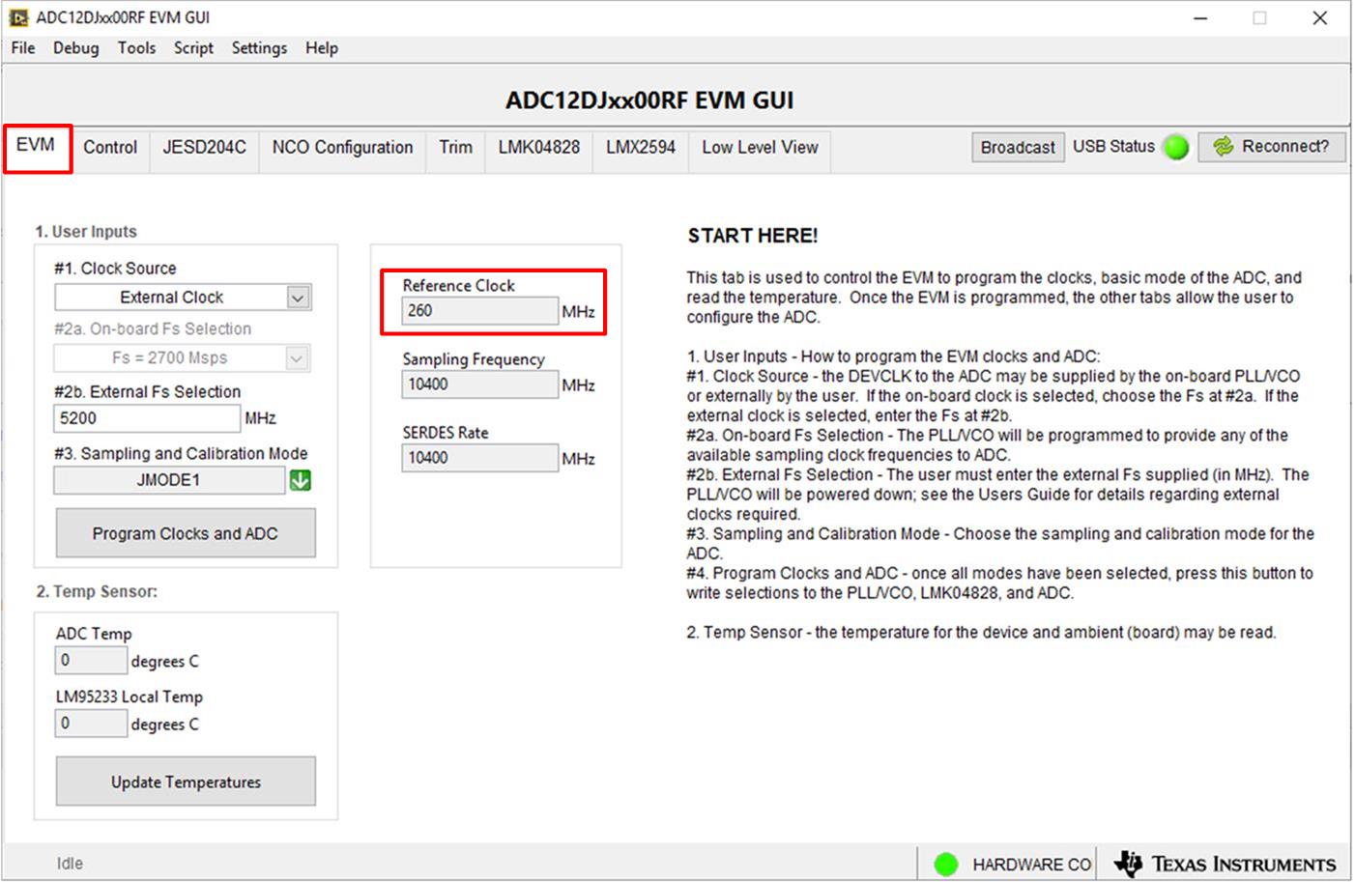Open the On-board Fs Selection dropdown
This screenshot has width=1355, height=882.
(182, 358)
